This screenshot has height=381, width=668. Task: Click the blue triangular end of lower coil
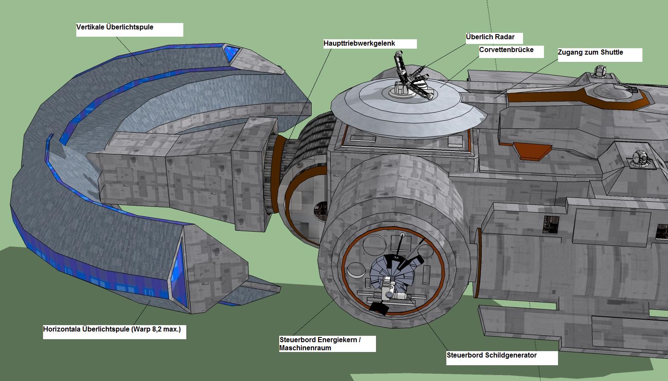click(179, 273)
